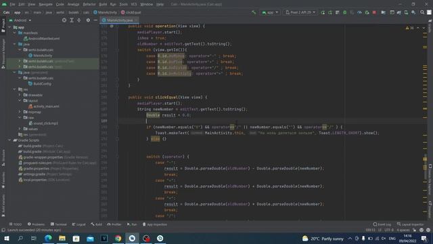The width and height of the screenshot is (433, 244).
Task: Open the App Inspection tool window
Action: tap(155, 224)
